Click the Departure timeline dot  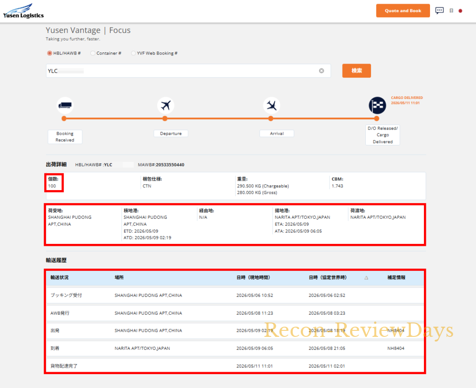[165, 118]
